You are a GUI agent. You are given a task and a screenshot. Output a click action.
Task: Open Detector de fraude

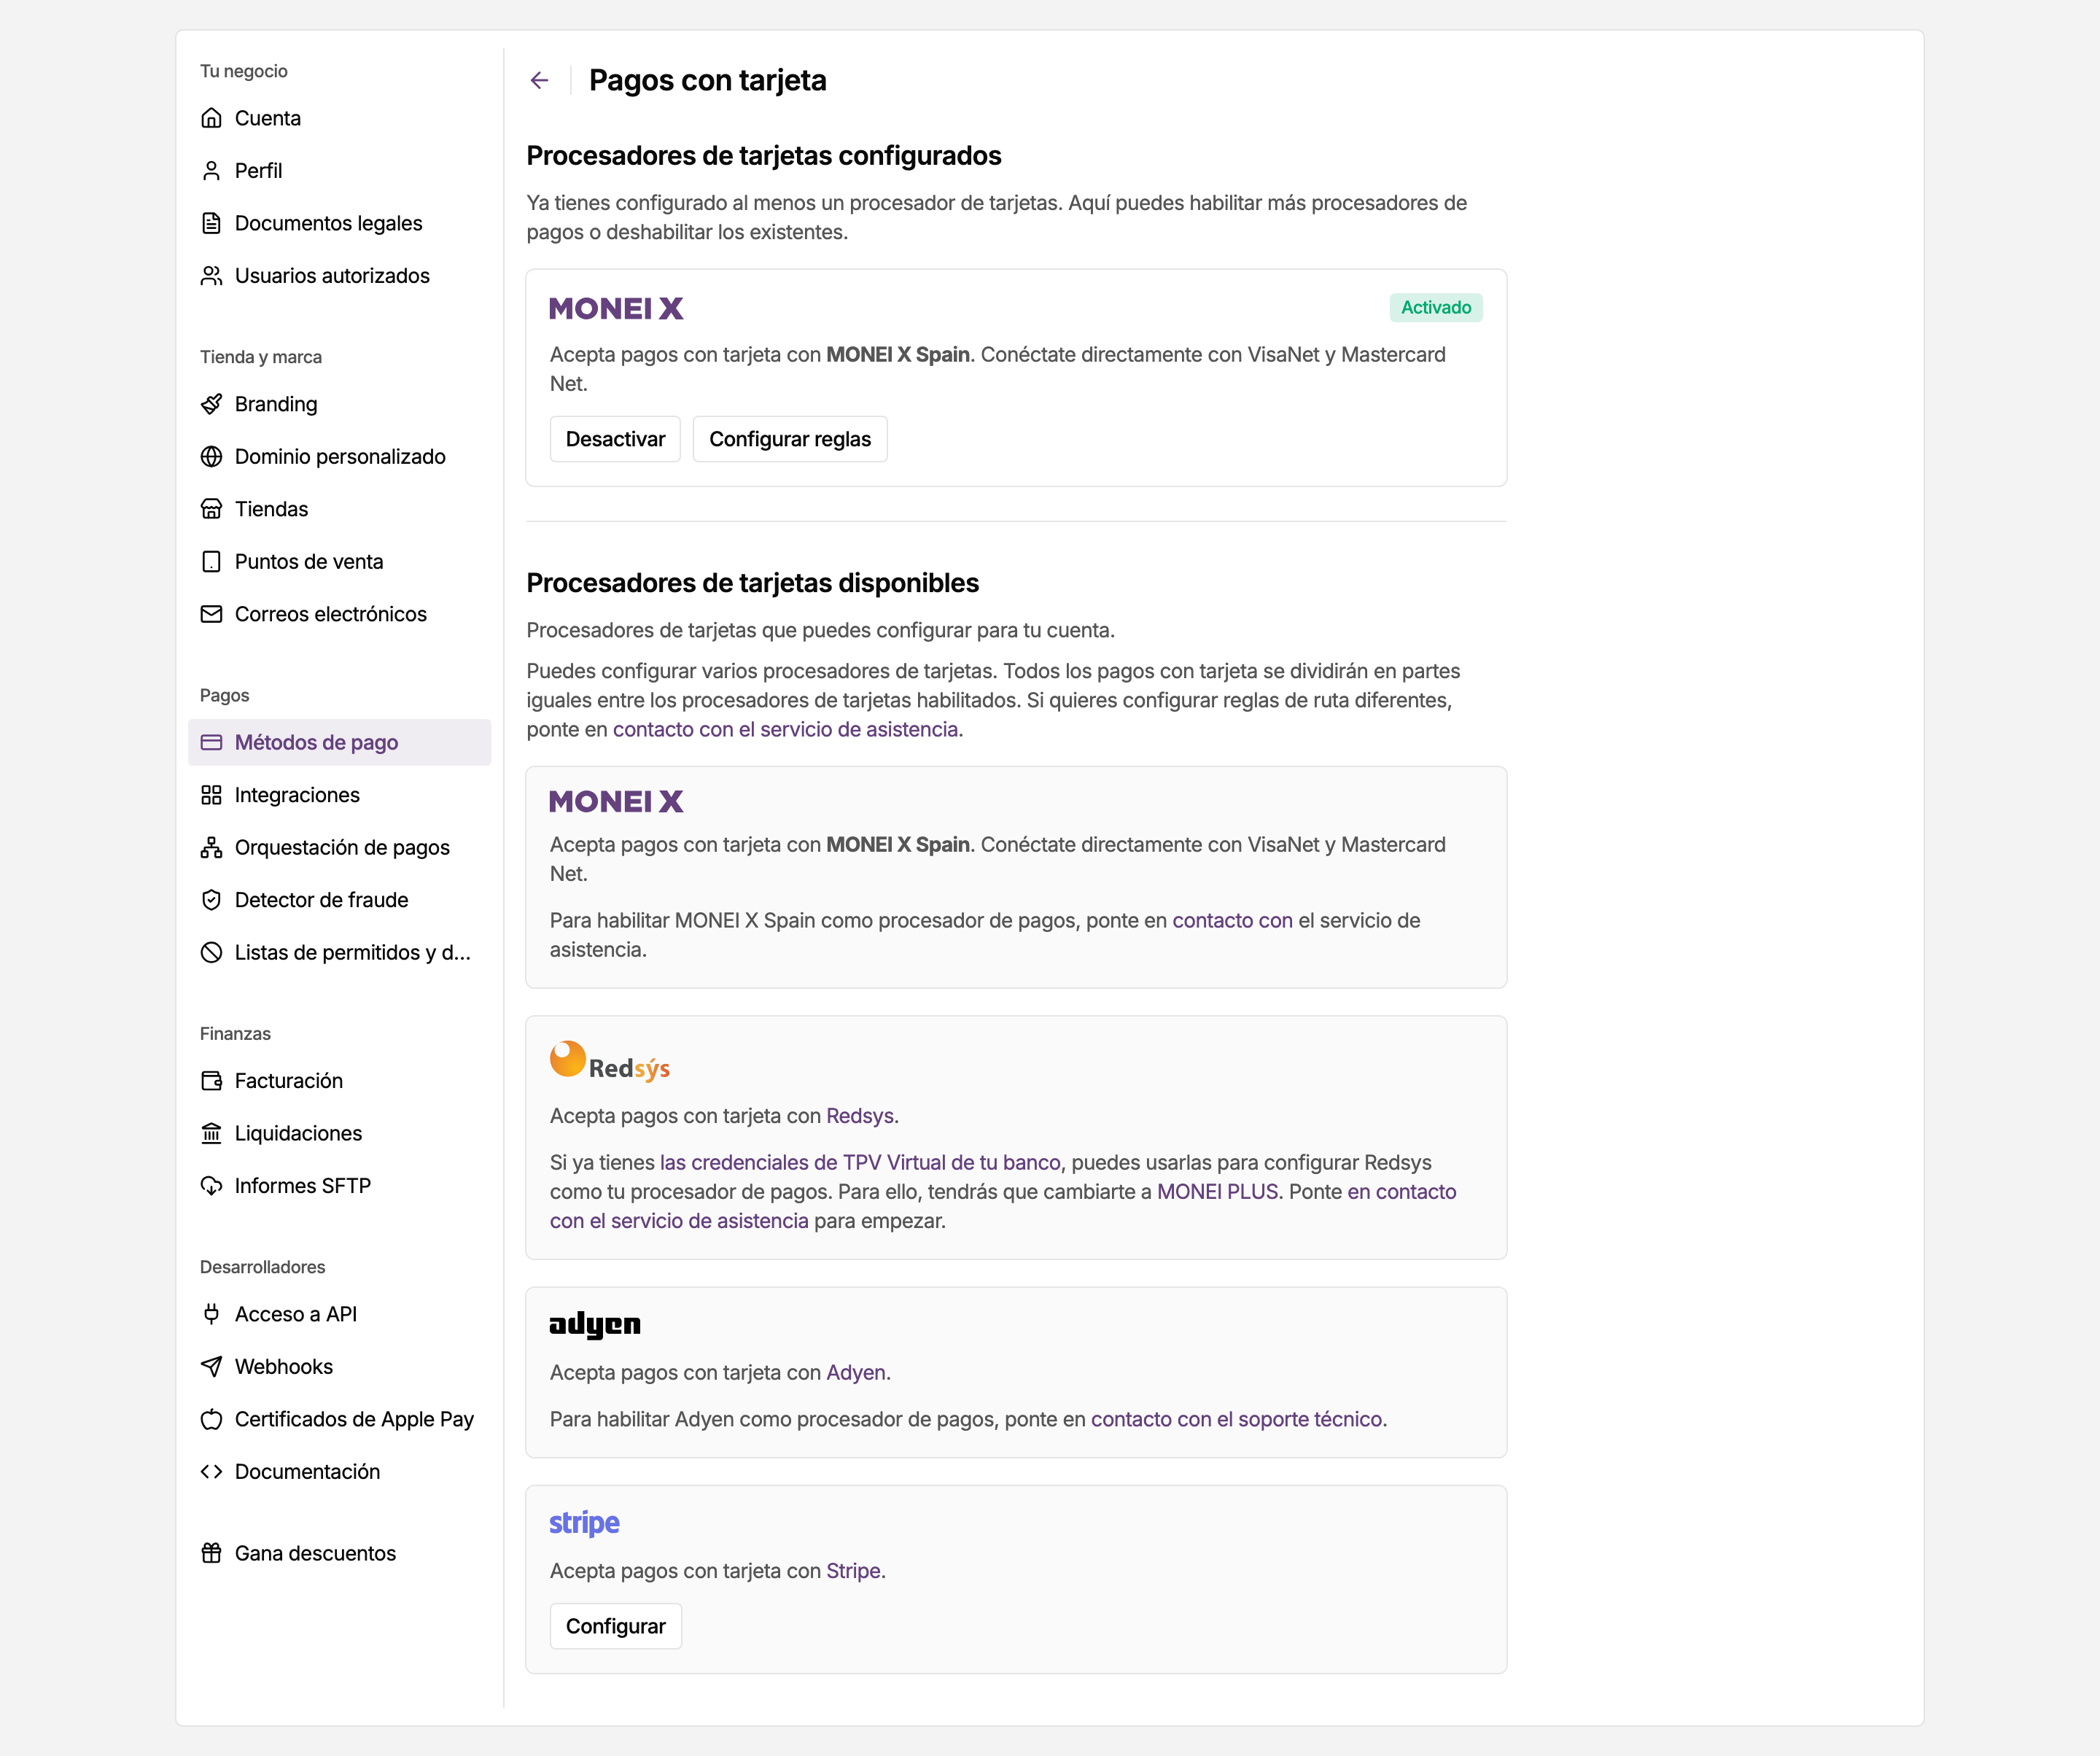(x=339, y=900)
